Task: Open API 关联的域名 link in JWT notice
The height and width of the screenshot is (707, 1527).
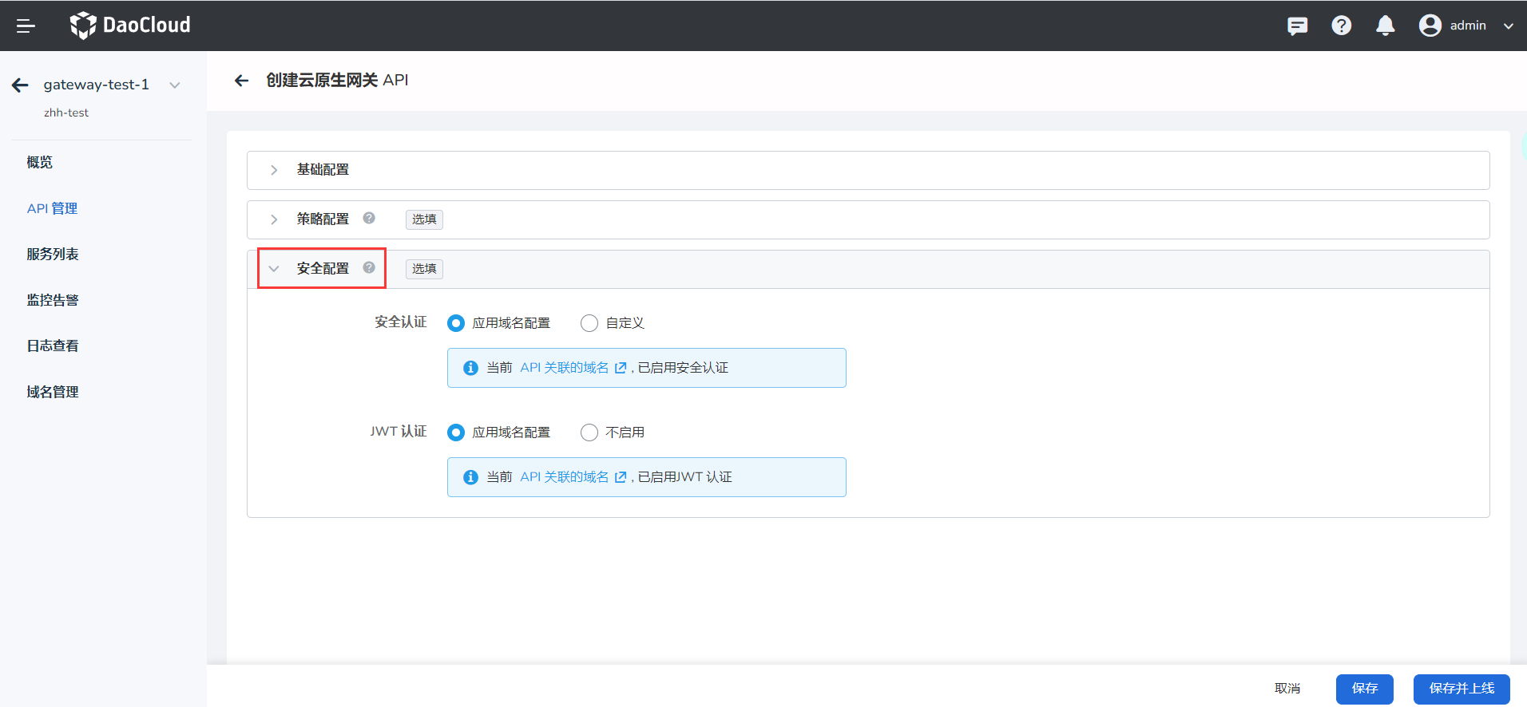Action: [x=573, y=477]
